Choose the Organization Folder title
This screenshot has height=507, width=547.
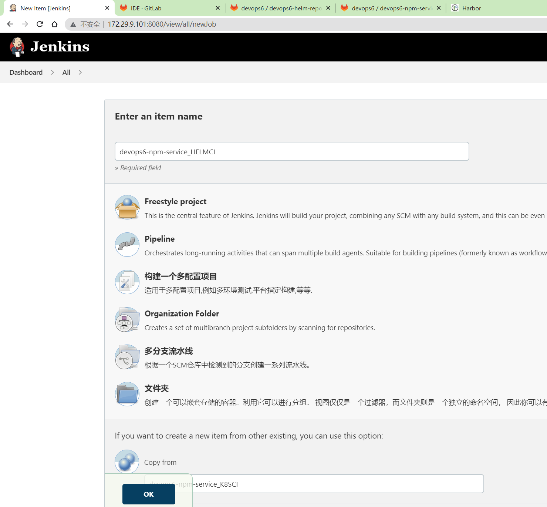coord(182,313)
